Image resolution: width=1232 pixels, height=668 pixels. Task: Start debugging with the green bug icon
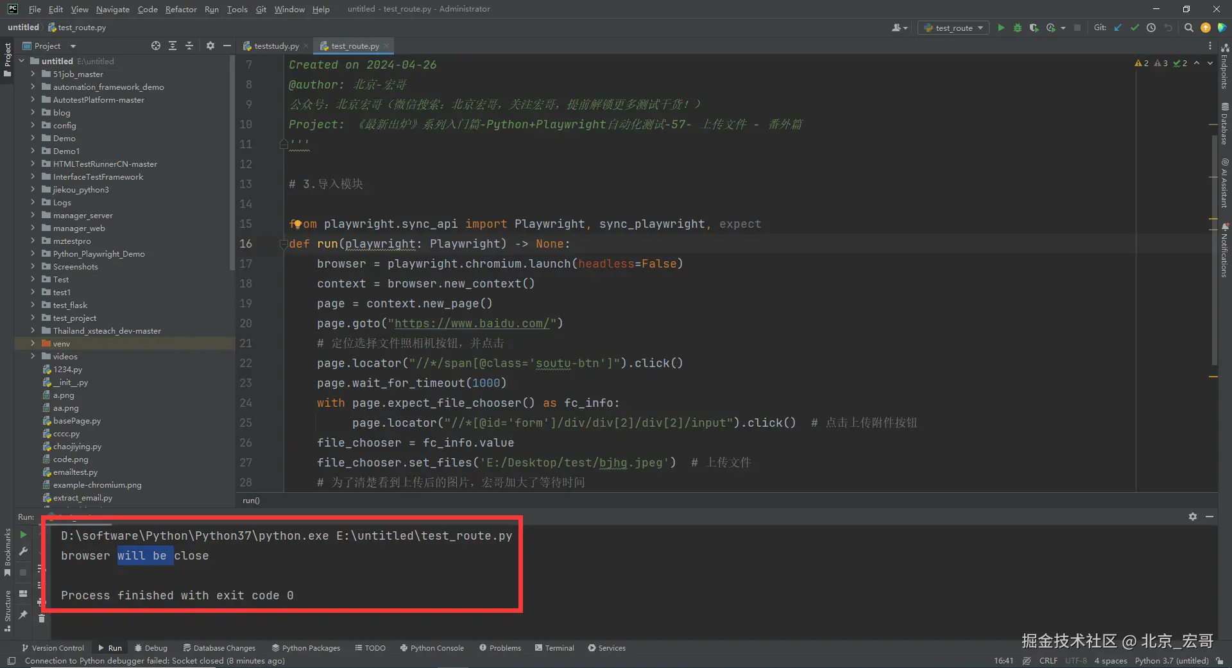pyautogui.click(x=1017, y=28)
